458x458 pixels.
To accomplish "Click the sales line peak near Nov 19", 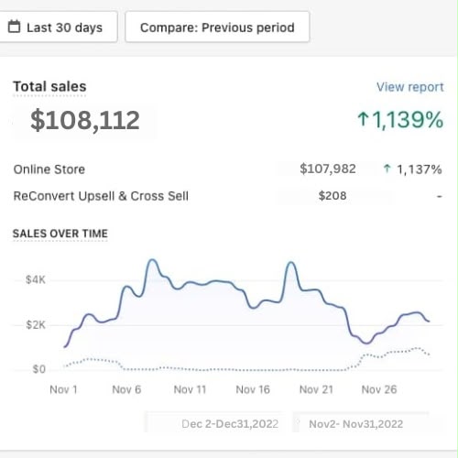I will 290,262.
